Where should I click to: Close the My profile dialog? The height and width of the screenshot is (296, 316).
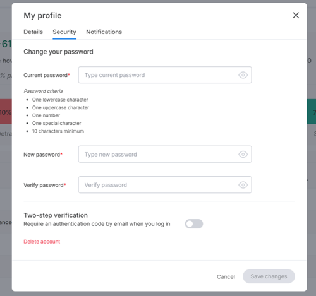(296, 15)
